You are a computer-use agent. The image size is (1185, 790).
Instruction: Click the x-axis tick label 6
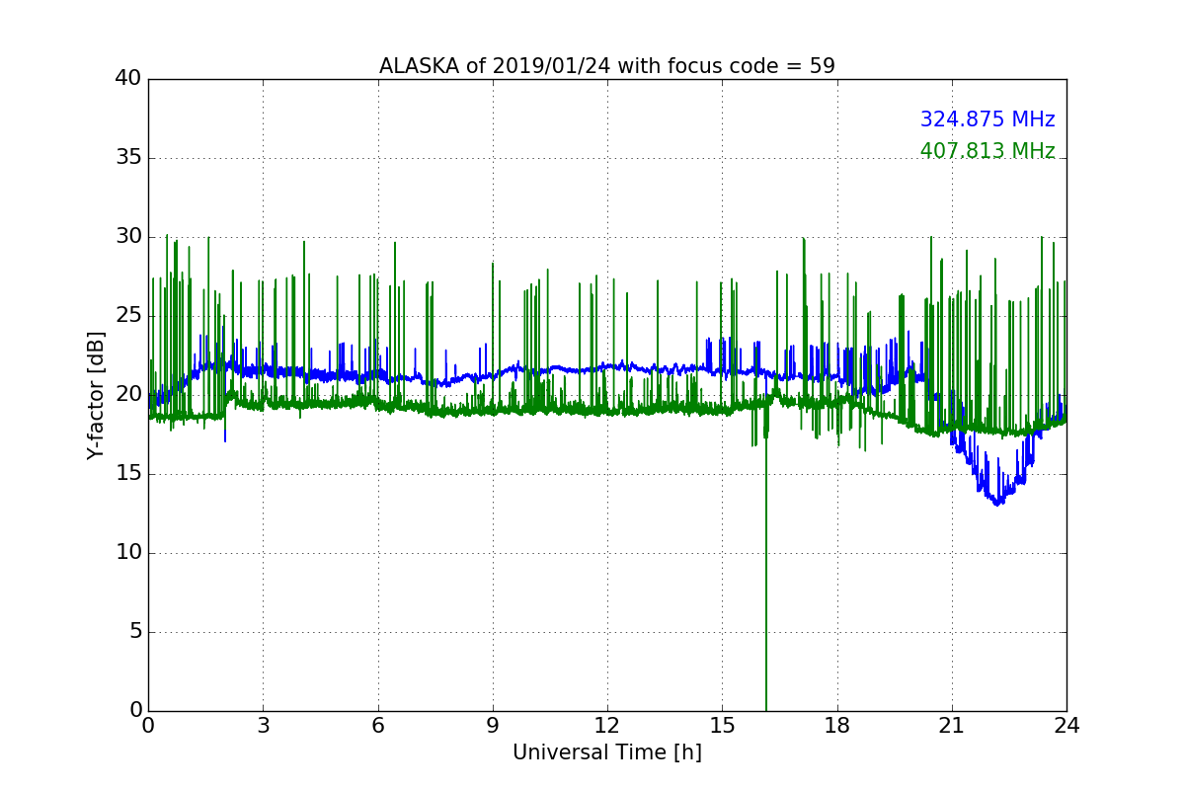pos(377,726)
